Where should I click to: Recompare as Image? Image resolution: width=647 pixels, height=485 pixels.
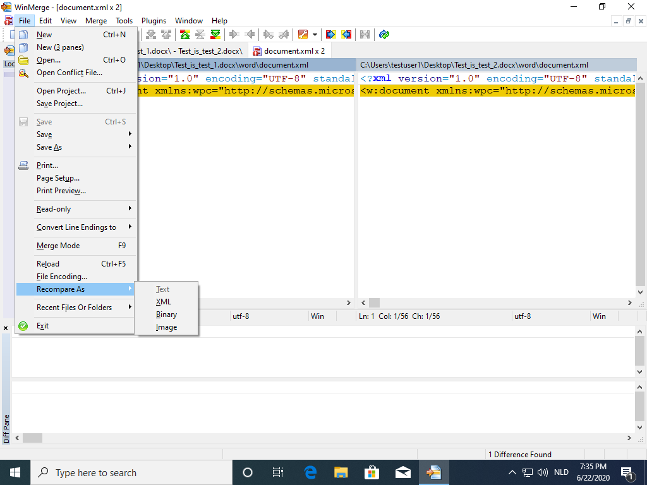pos(167,327)
